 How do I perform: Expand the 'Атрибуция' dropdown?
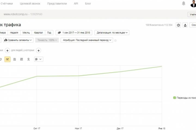pos(87,40)
